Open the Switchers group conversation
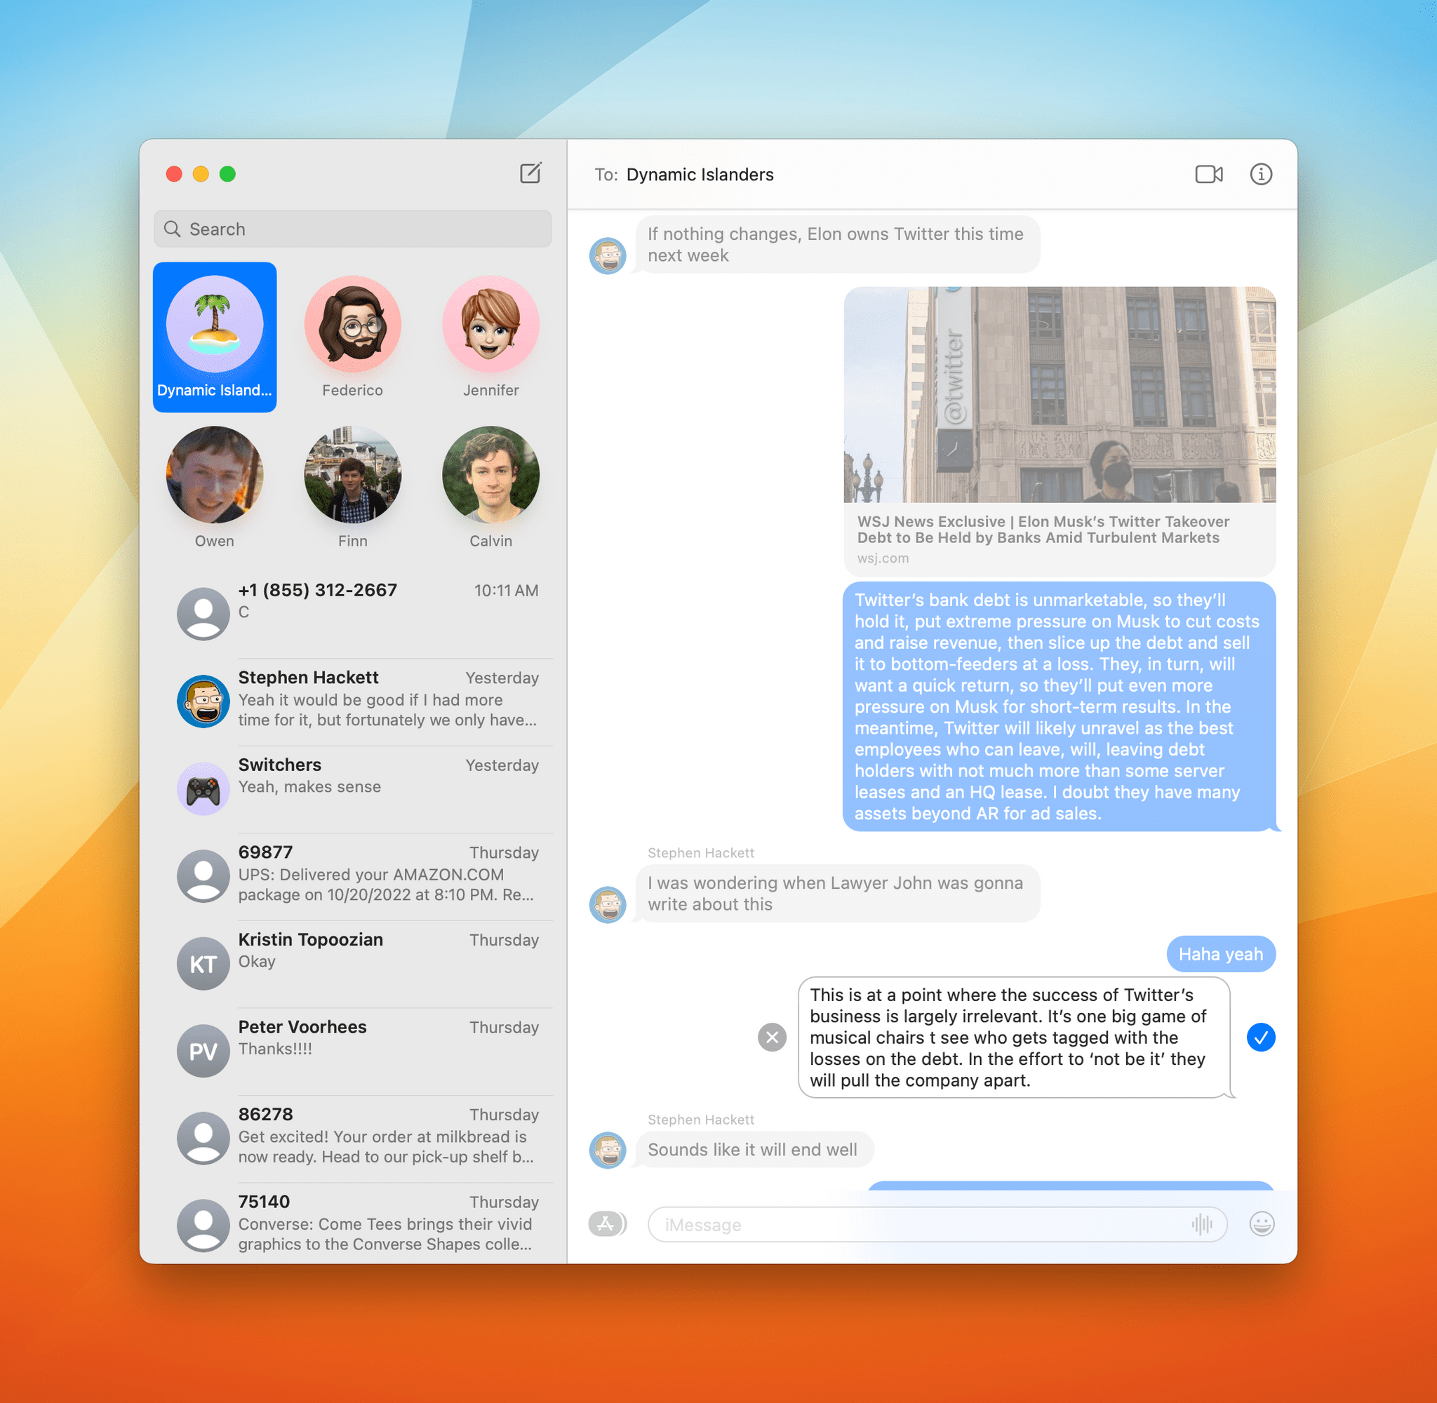Viewport: 1437px width, 1403px height. pos(354,788)
